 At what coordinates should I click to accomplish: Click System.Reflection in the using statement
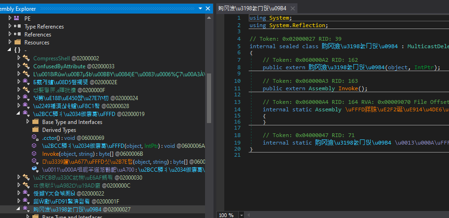297,25
